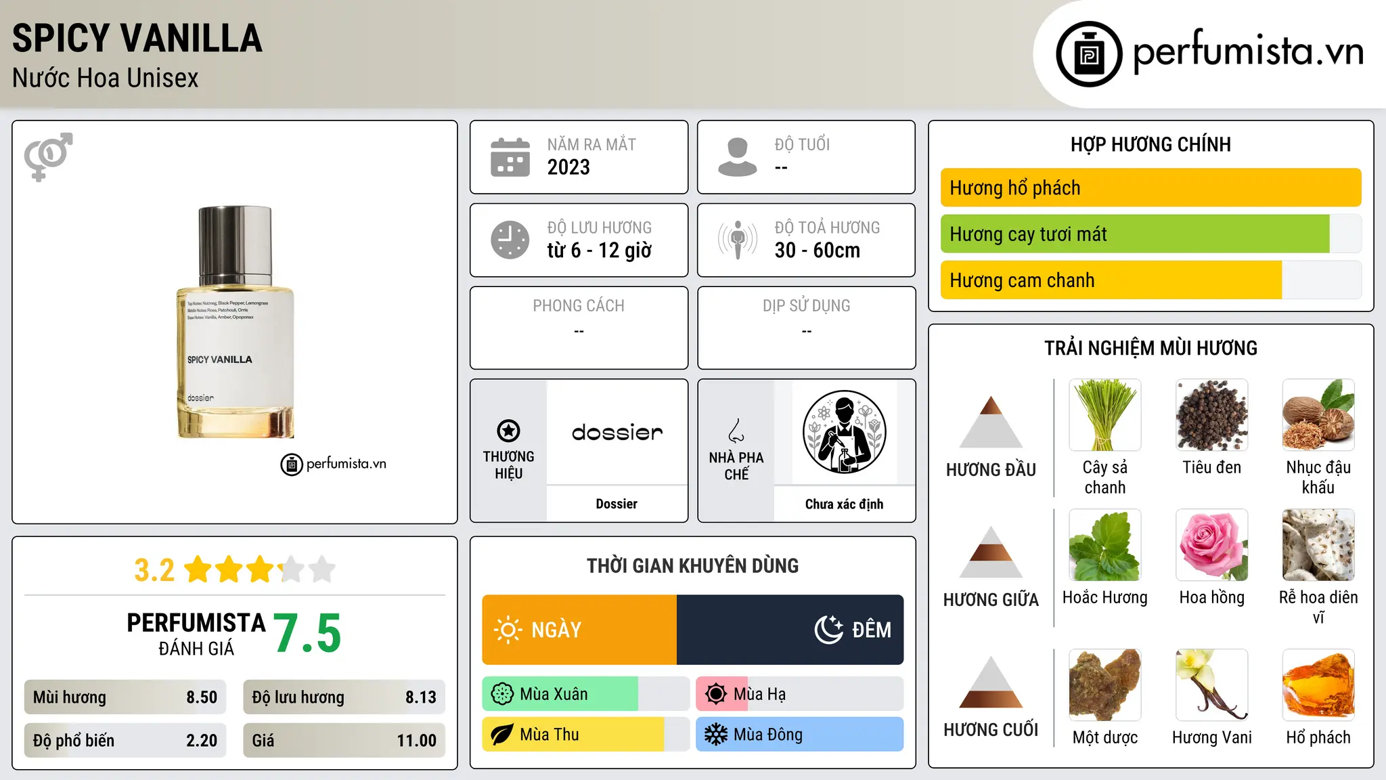Viewport: 1386px width, 780px height.
Task: Click the Mùa Đông season bar
Action: (x=799, y=735)
